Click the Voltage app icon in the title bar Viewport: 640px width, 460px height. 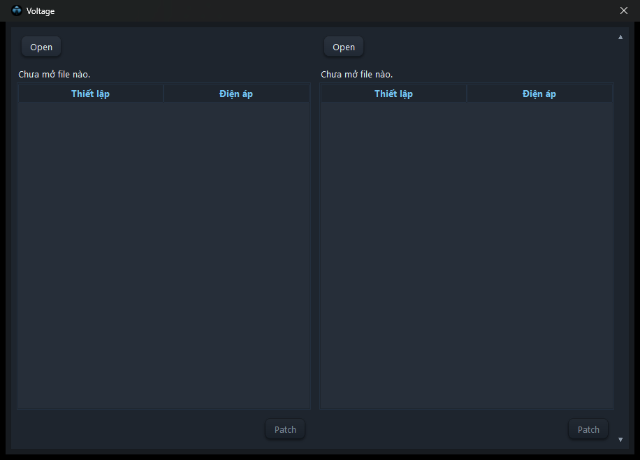tap(17, 10)
